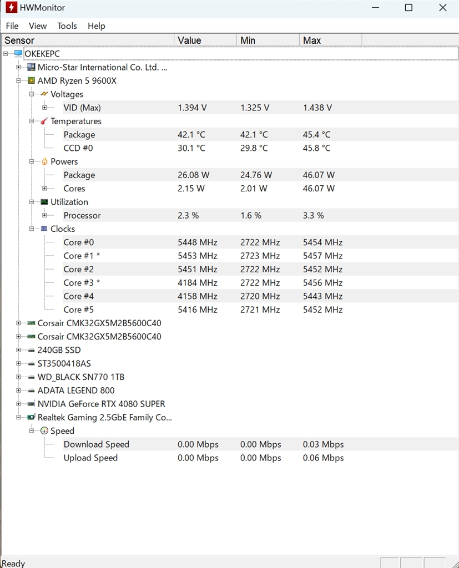
Task: Open the View menu
Action: pos(38,26)
